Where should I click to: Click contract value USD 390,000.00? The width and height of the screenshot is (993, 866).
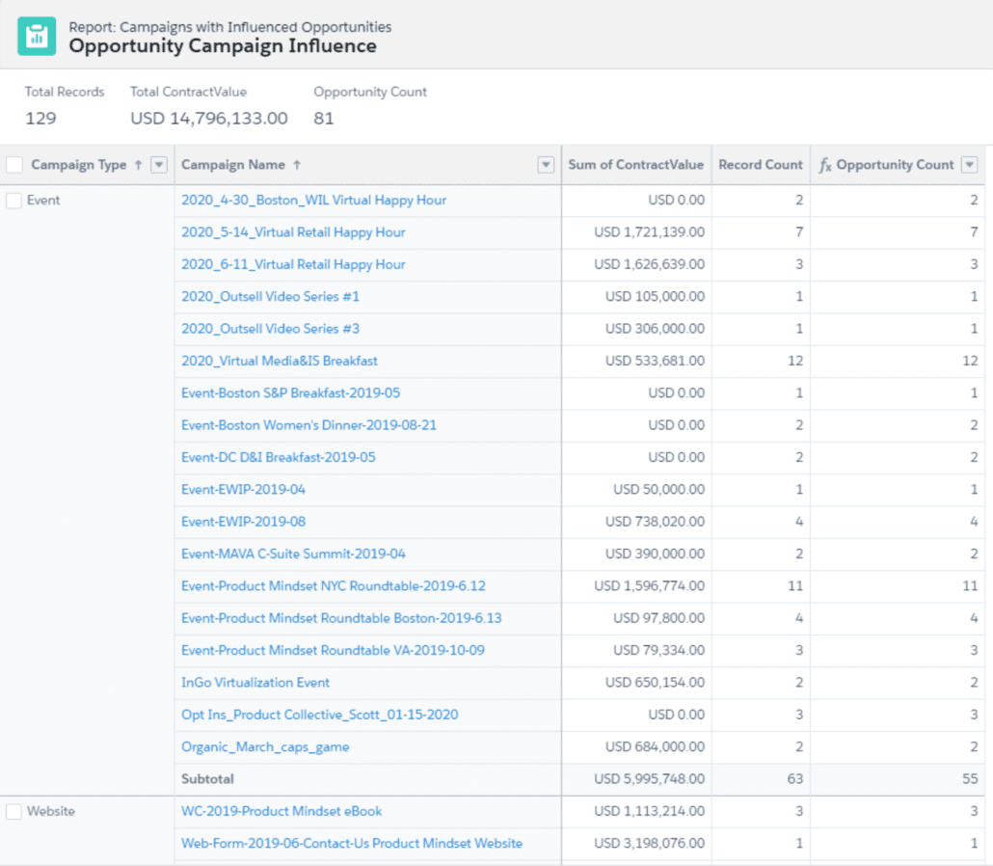point(655,554)
